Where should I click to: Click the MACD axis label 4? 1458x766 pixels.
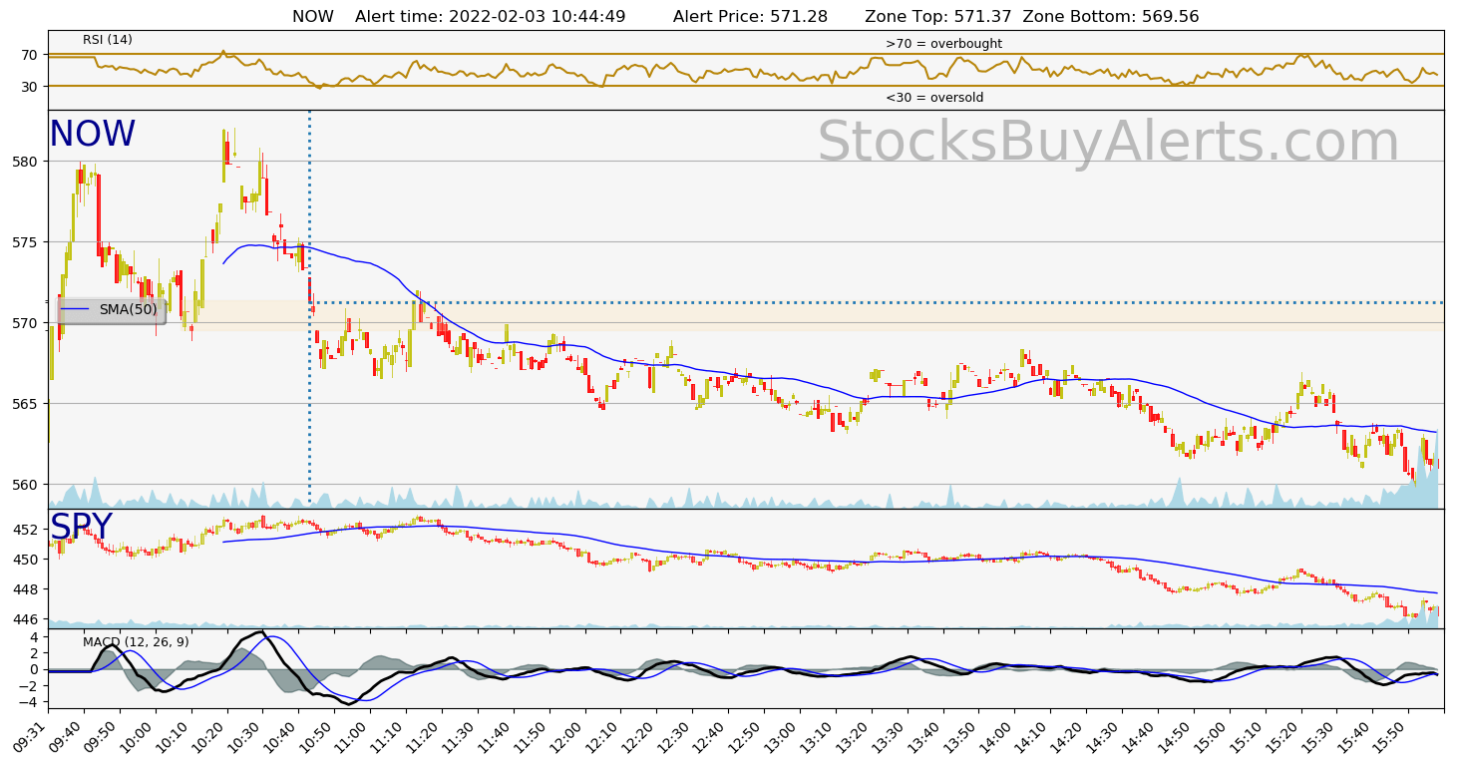tap(34, 637)
